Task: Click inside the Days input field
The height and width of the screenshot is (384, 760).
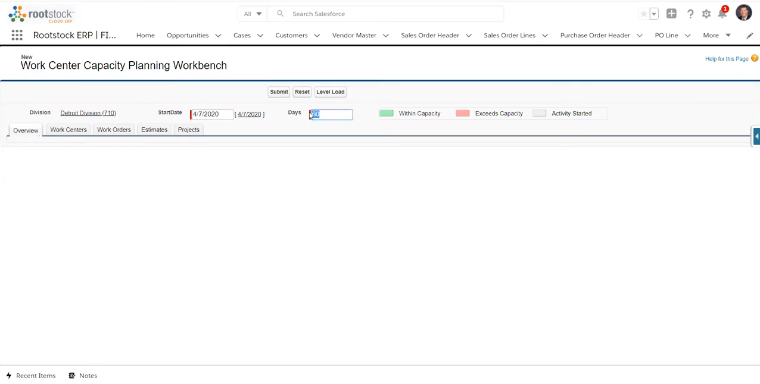Action: point(331,114)
